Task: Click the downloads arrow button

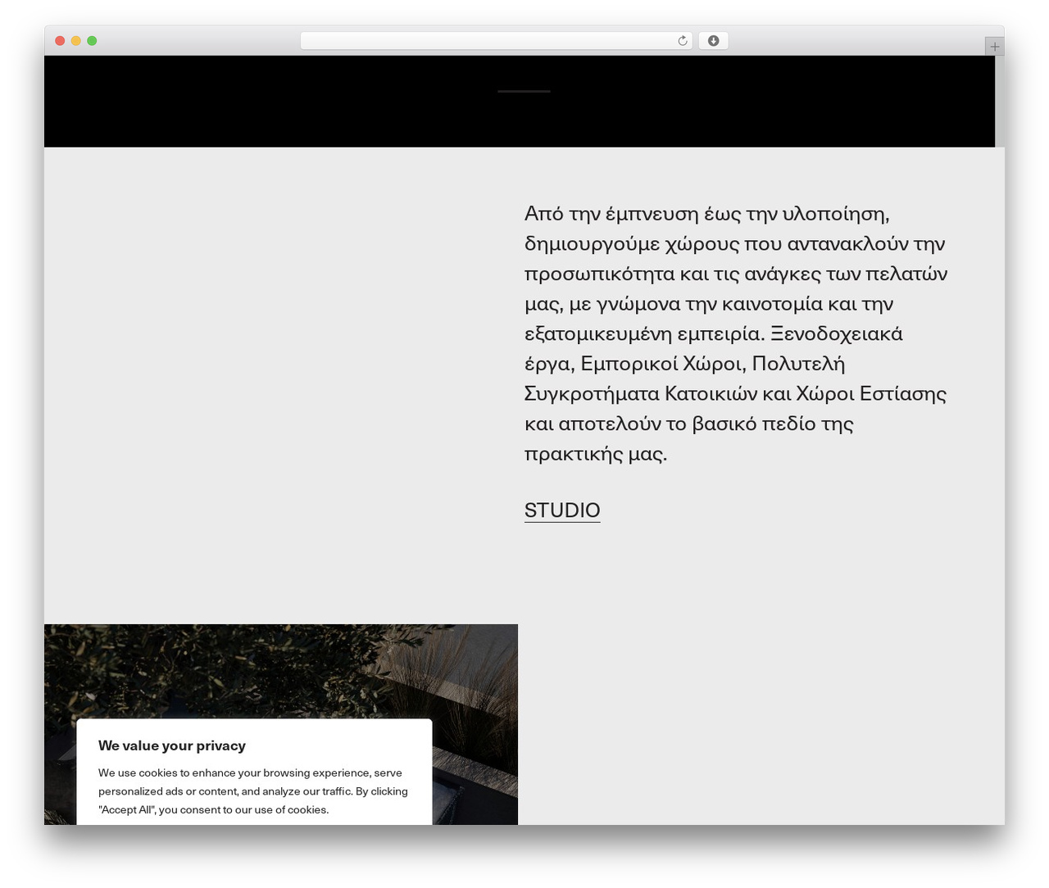Action: click(x=713, y=41)
